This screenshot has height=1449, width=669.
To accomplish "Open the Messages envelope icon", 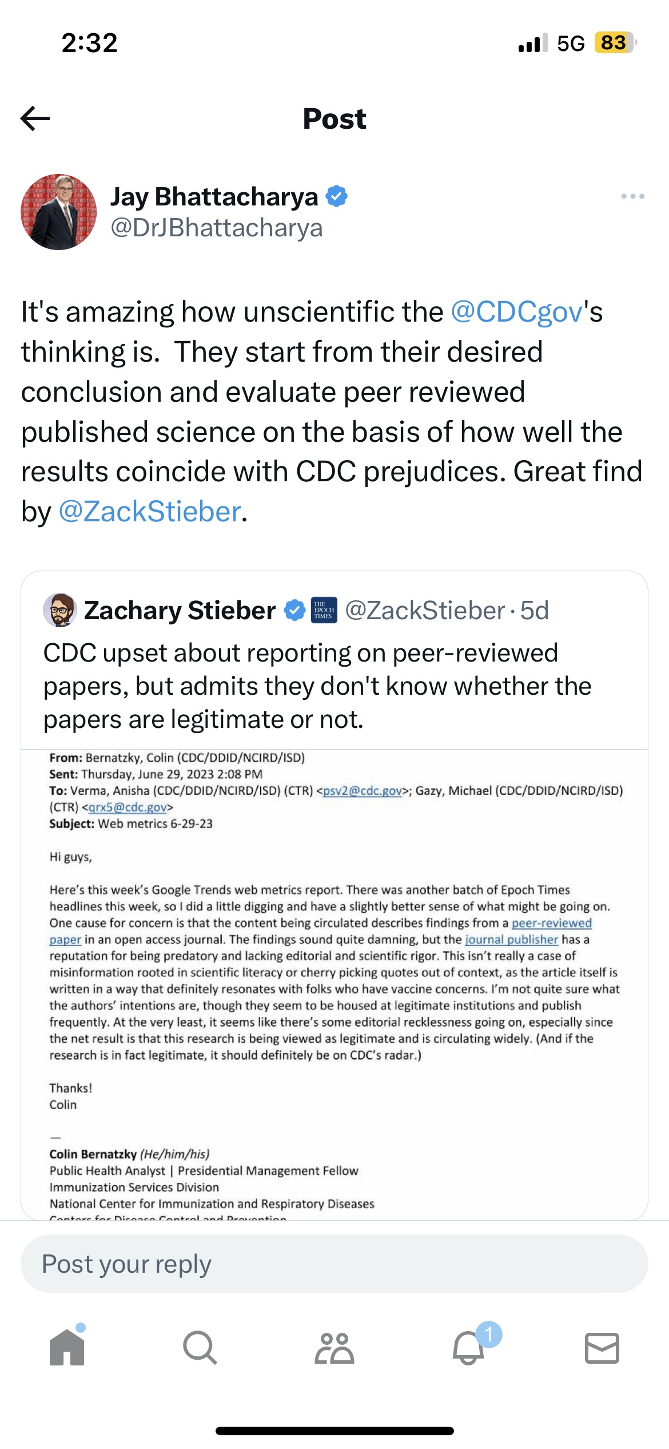I will pyautogui.click(x=602, y=1348).
